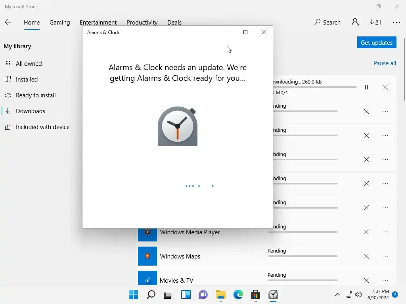406x304 pixels.
Task: Click the Windows Media Player app name
Action: [x=190, y=232]
